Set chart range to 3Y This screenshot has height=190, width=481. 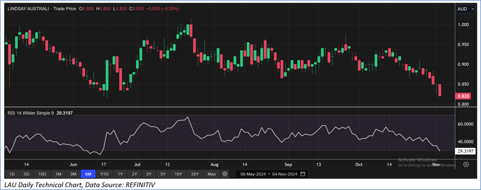[x=148, y=174]
